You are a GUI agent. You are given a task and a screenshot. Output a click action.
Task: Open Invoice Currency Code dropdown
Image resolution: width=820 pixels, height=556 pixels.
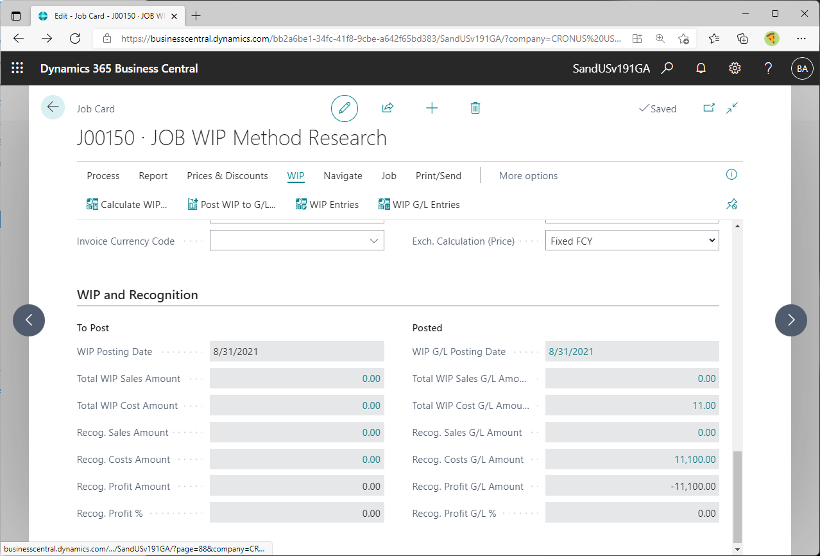(375, 240)
